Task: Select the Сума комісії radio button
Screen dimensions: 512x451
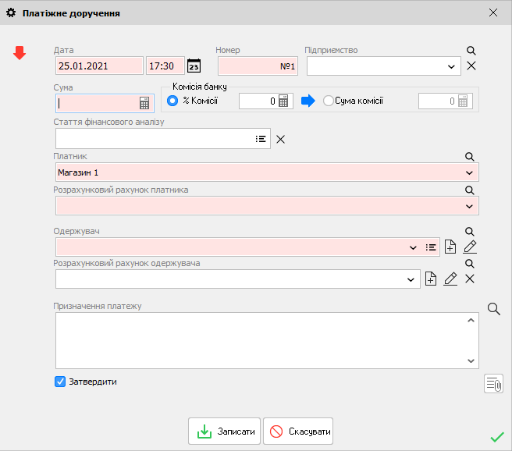Action: click(328, 101)
